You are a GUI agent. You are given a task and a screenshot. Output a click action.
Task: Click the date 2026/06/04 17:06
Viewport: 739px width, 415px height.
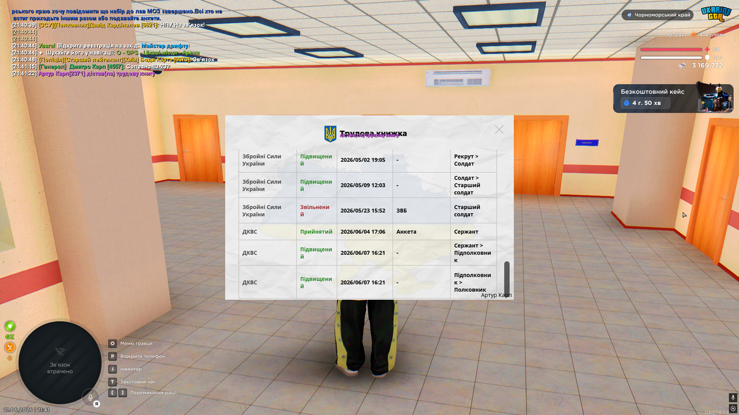pyautogui.click(x=363, y=232)
